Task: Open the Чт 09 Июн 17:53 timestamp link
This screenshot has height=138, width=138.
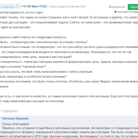Action: (34, 6)
